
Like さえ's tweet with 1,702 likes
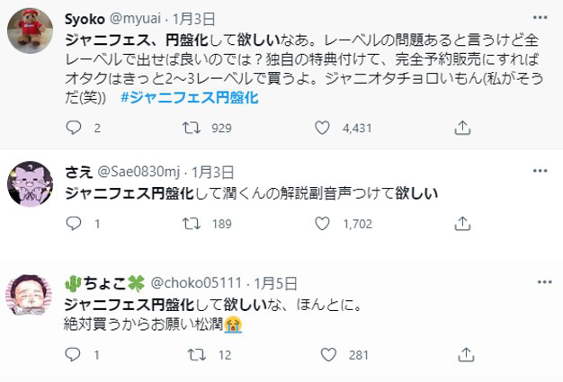tap(323, 224)
